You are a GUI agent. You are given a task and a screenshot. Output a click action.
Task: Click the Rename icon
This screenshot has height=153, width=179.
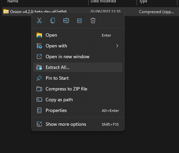coord(66,21)
